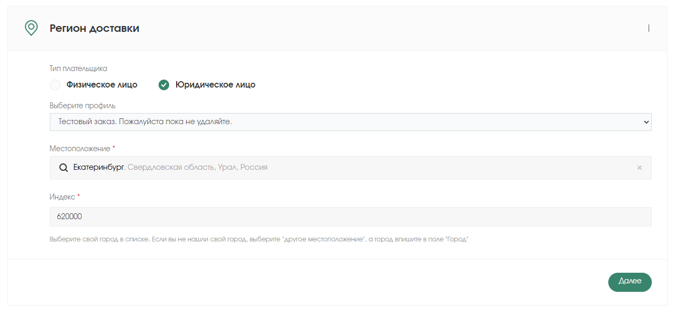673x312 pixels.
Task: Click the hint text about choosing your city
Action: (x=259, y=239)
